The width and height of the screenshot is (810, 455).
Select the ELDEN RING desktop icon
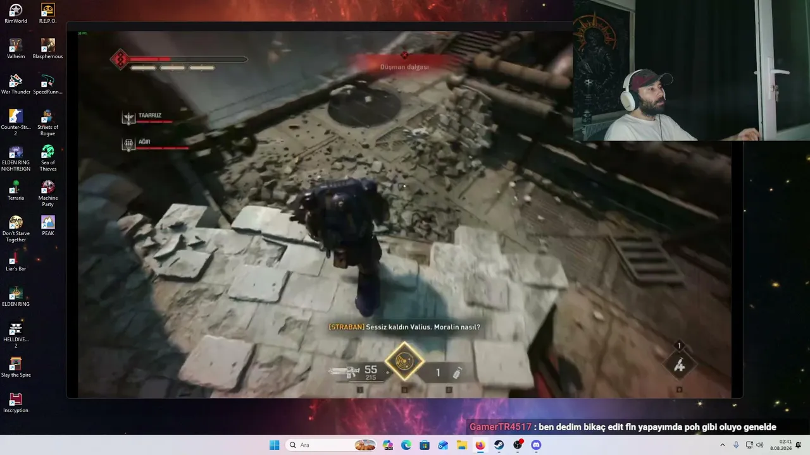click(16, 296)
